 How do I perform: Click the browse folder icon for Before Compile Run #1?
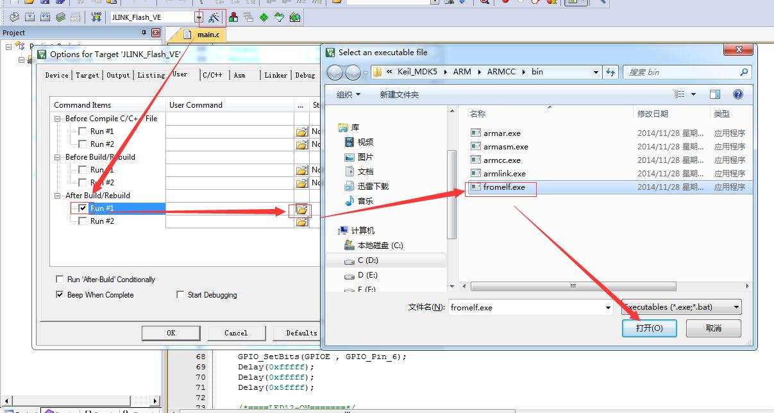pos(301,131)
